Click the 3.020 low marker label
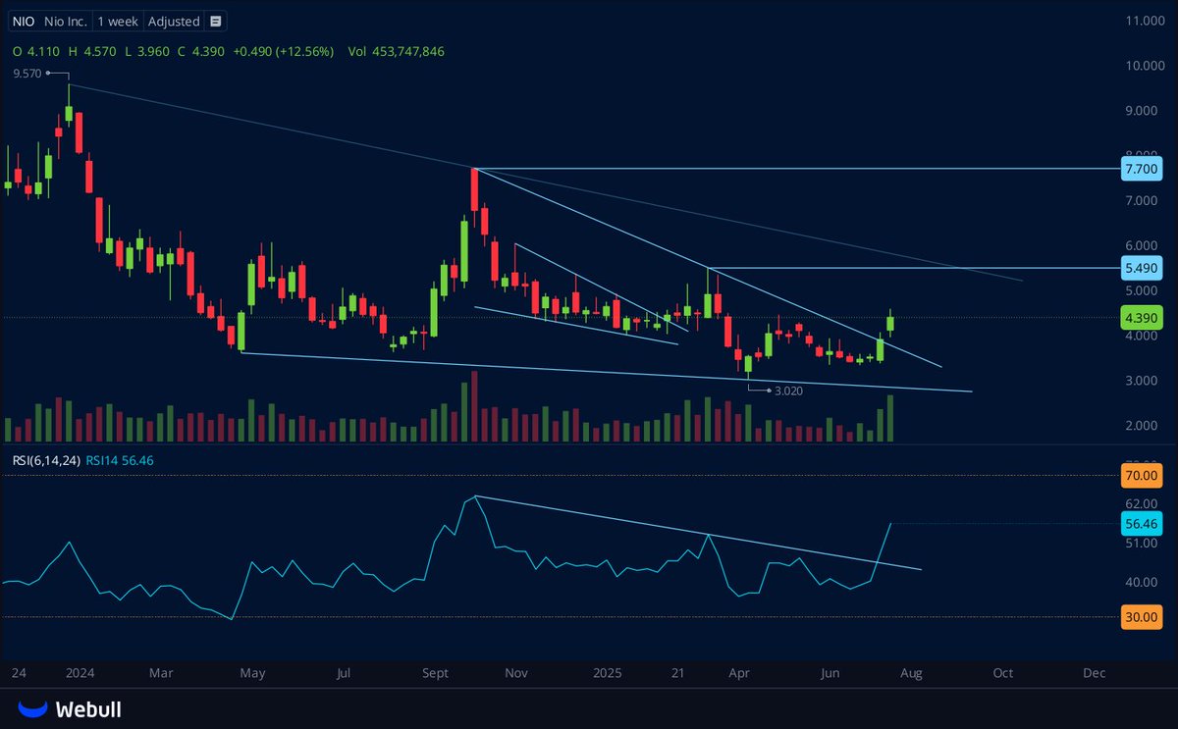This screenshot has height=729, width=1178. tap(789, 391)
